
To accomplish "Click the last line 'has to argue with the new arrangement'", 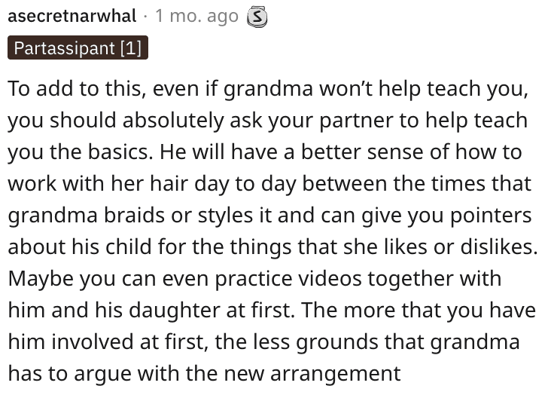I will (204, 374).
